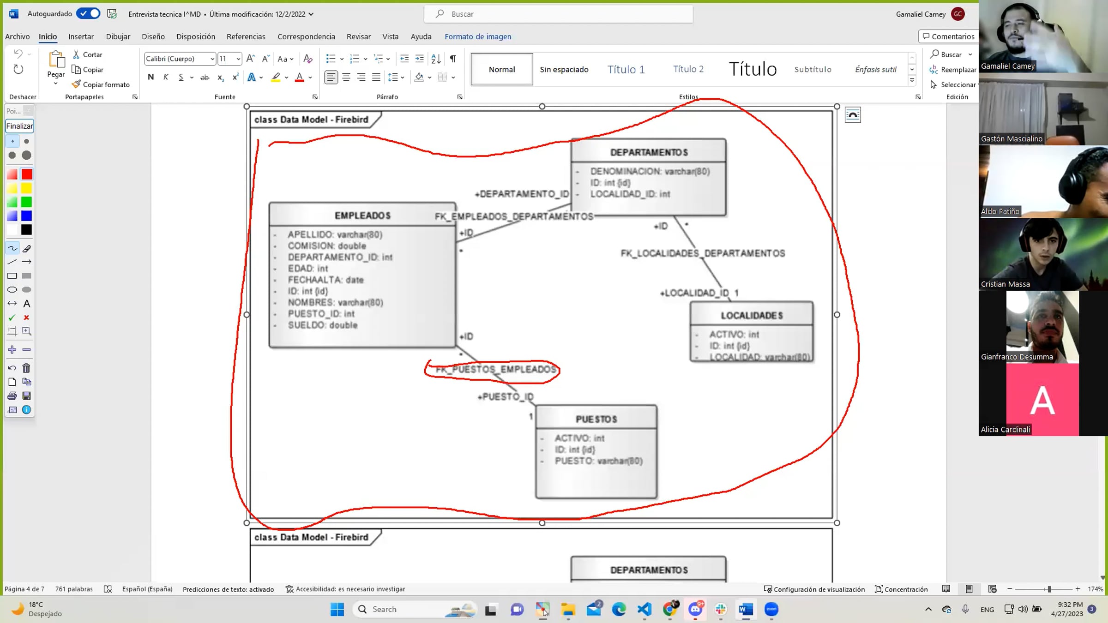The height and width of the screenshot is (623, 1108).
Task: Open the font size dropdown
Action: (238, 59)
